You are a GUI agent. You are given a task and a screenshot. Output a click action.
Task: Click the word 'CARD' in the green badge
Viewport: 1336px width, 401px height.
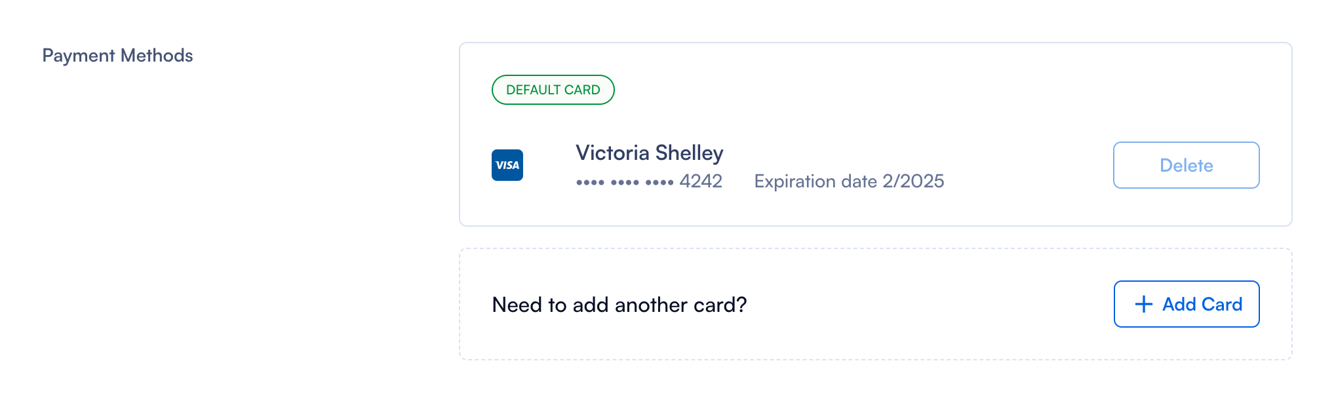coord(582,90)
